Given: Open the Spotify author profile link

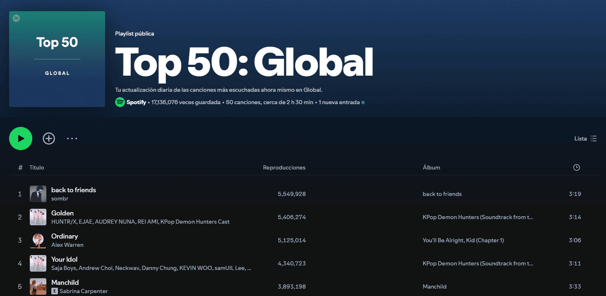Looking at the screenshot, I should [136, 102].
